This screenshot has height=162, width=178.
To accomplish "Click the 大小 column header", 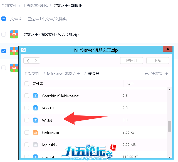I will pos(130,84).
